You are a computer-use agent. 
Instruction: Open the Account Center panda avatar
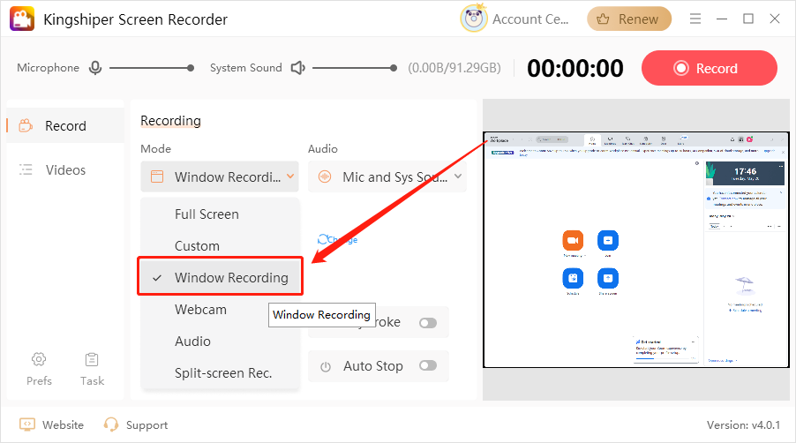pyautogui.click(x=474, y=19)
